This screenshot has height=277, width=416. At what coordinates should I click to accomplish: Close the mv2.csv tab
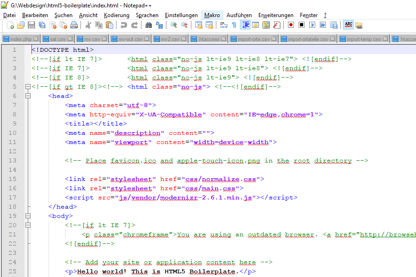click(x=184, y=39)
